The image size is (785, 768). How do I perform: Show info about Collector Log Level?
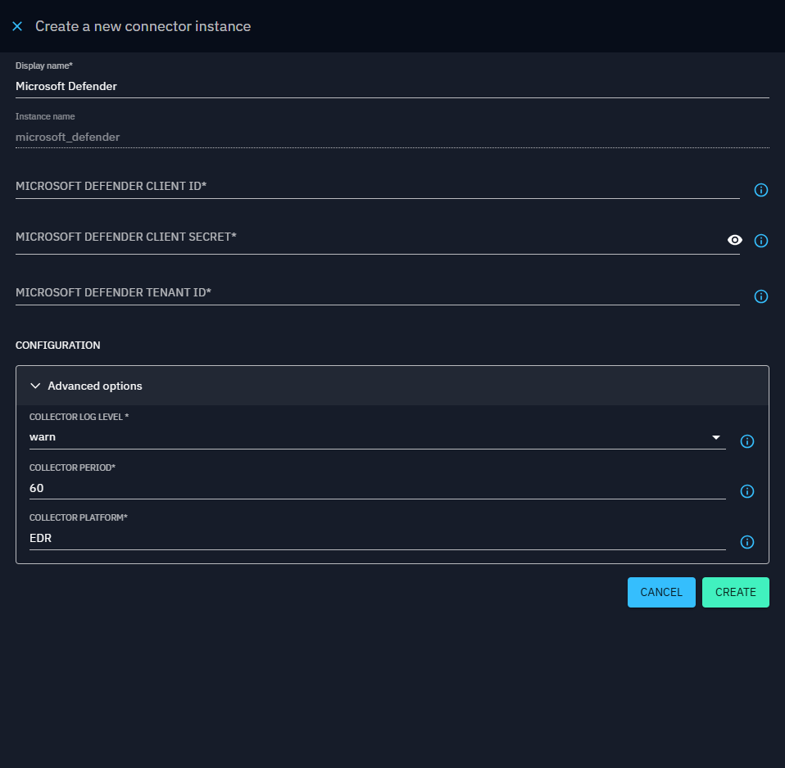(746, 441)
